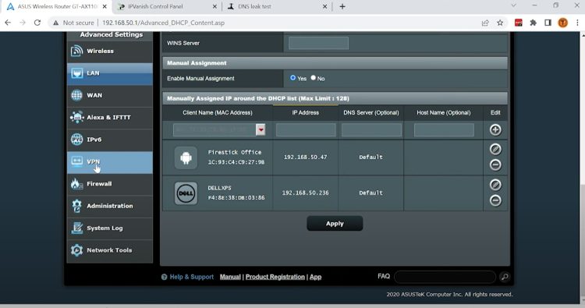Toggle the browser side panel icon
Viewport: 585px width, 308px height.
(548, 23)
